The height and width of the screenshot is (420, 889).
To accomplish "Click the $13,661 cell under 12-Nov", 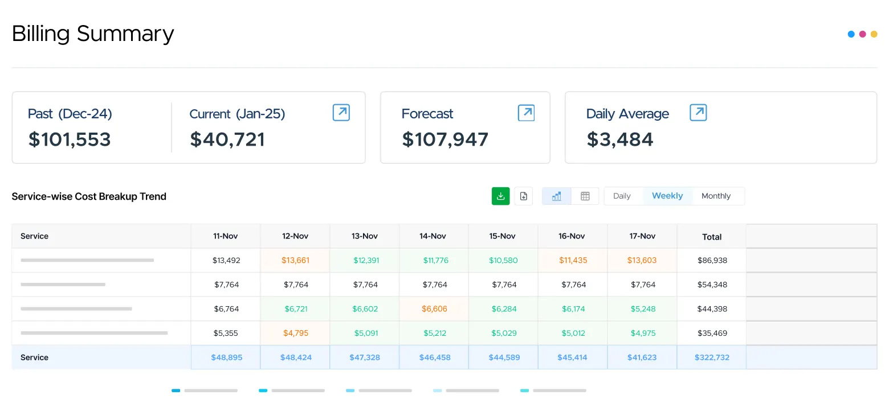I will [295, 261].
